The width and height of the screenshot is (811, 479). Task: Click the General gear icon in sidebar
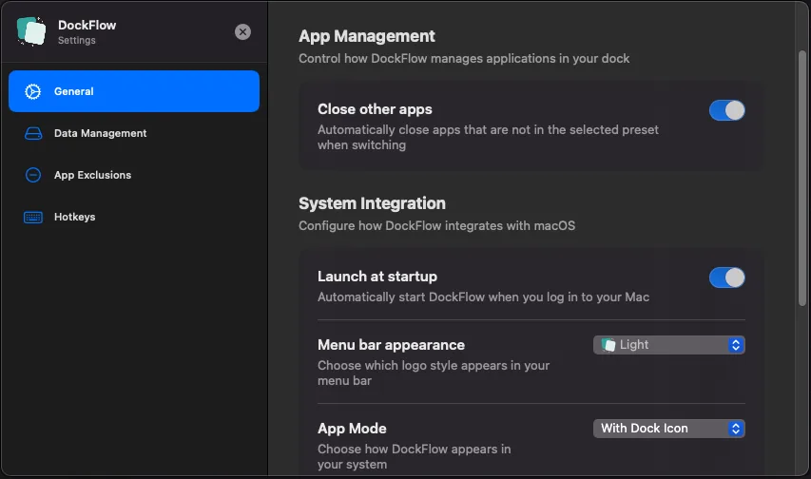tap(33, 91)
